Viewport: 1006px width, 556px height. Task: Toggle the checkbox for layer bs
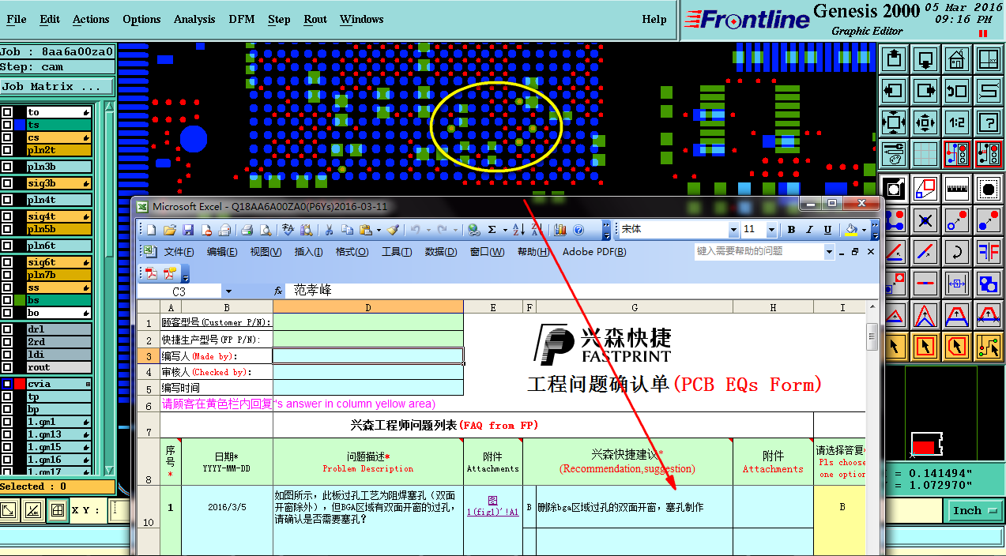coord(7,300)
